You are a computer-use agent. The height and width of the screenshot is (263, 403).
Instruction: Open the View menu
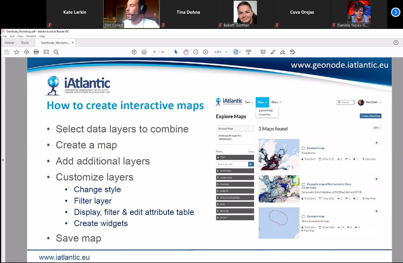point(20,36)
